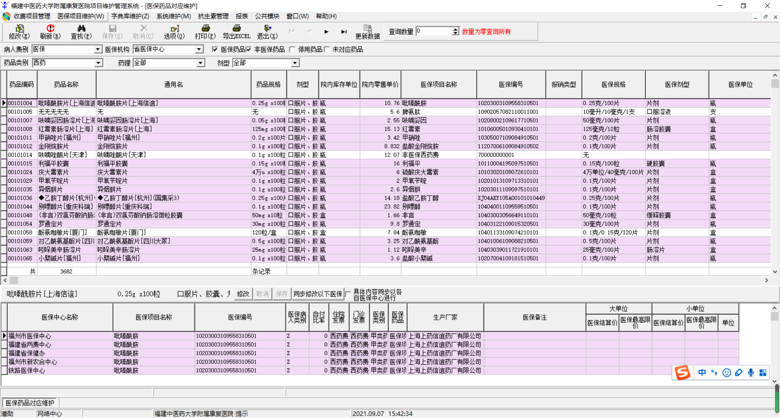This screenshot has height=418, width=780.
Task: Open the 字典库维护(Z) menu
Action: [130, 16]
